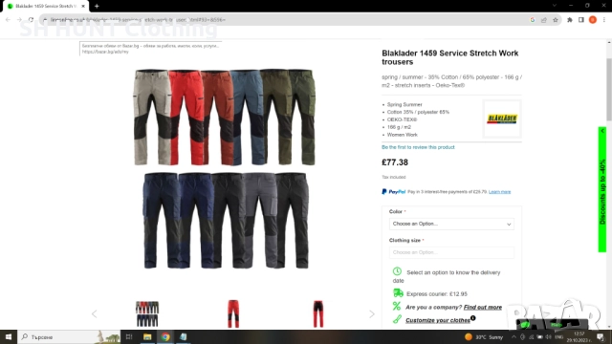Screen dimensions: 612x344
Task: Open the Chrome profile avatar
Action: 593,20
